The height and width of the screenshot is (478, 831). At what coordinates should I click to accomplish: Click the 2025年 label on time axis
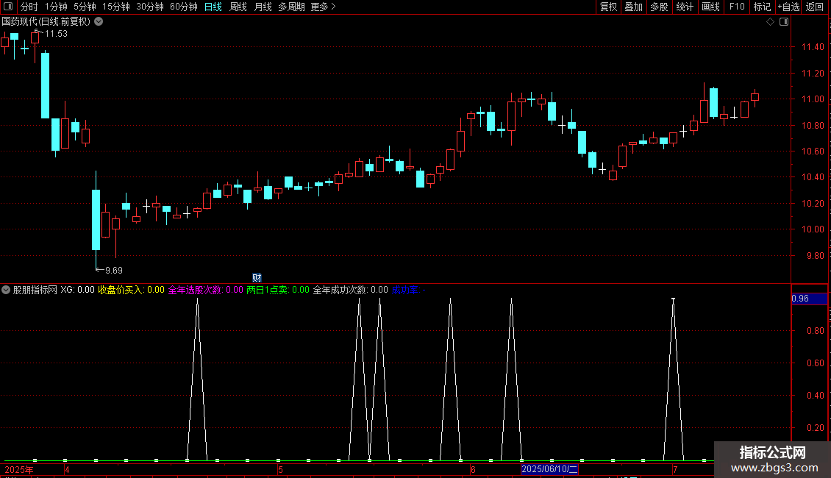(x=18, y=469)
